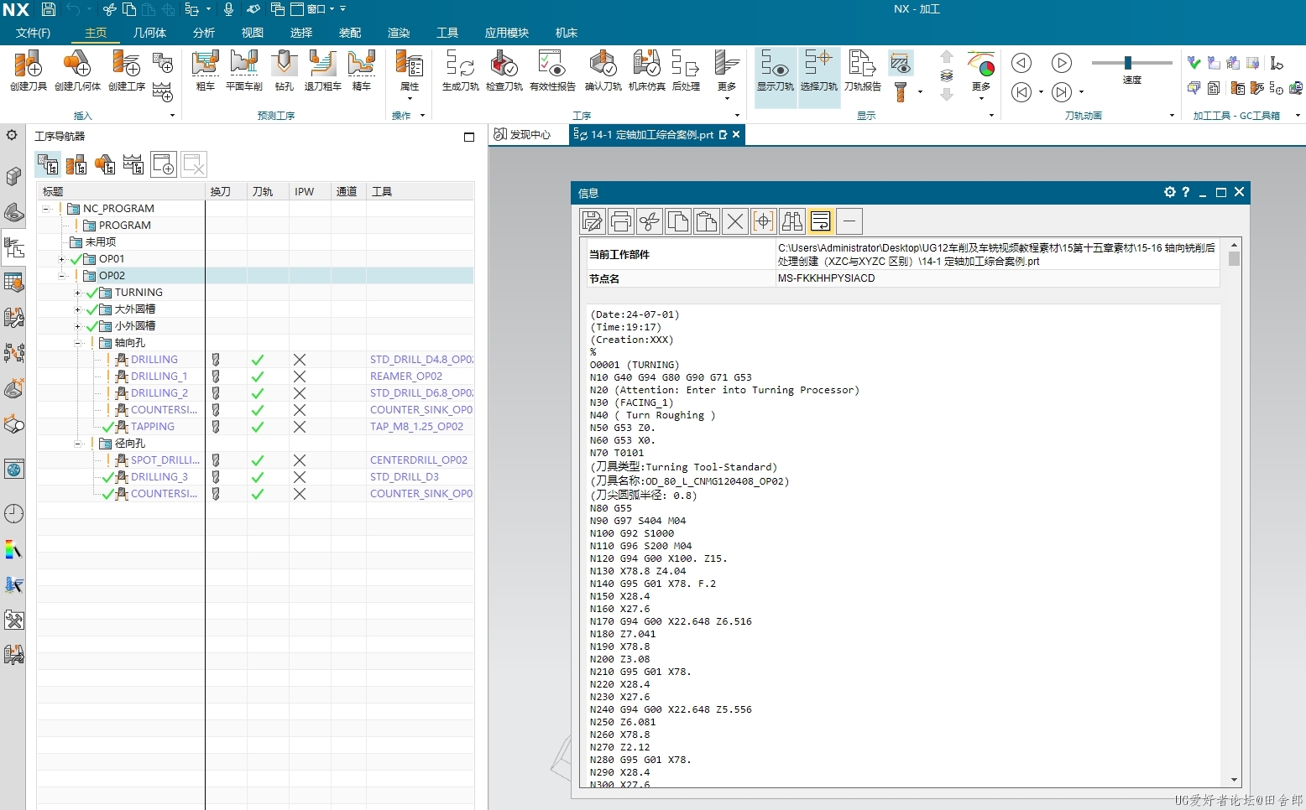Start 机床仿真 machine simulation
1306x810 pixels.
coord(646,70)
